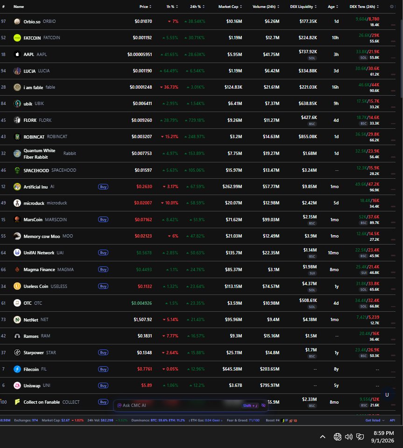The height and width of the screenshot is (448, 403).
Task: Toggle visibility icon in Ask CMC AI bar
Action: [x=263, y=405]
